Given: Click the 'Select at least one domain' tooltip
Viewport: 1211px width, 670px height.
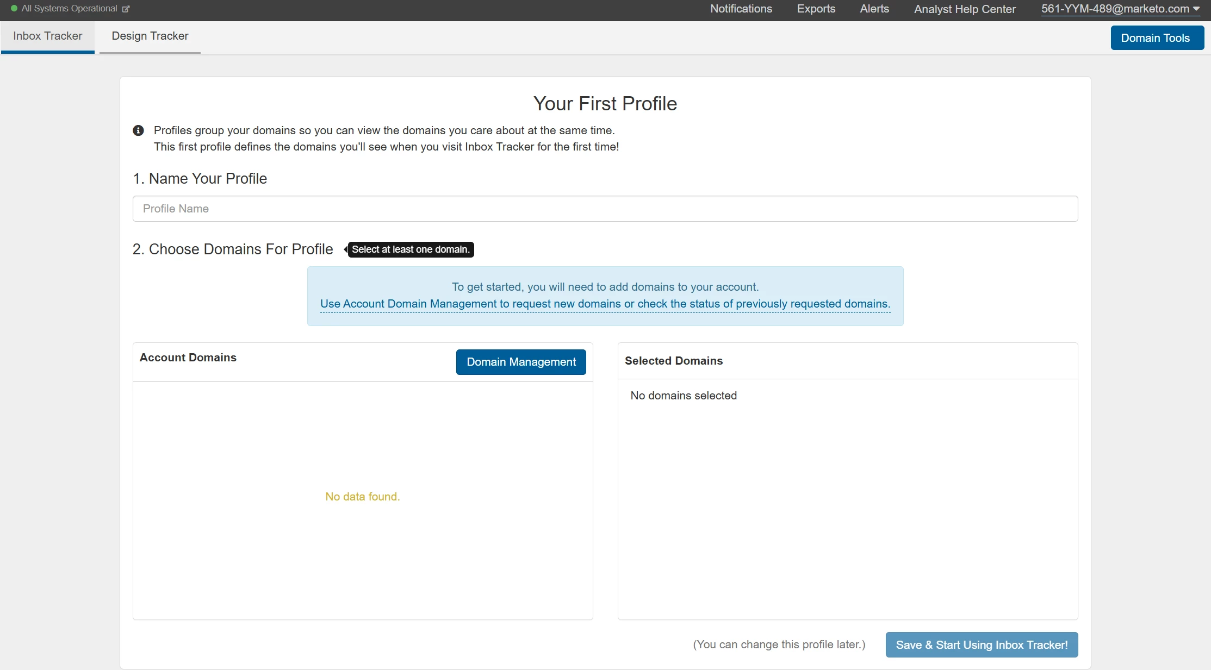Looking at the screenshot, I should [x=411, y=249].
